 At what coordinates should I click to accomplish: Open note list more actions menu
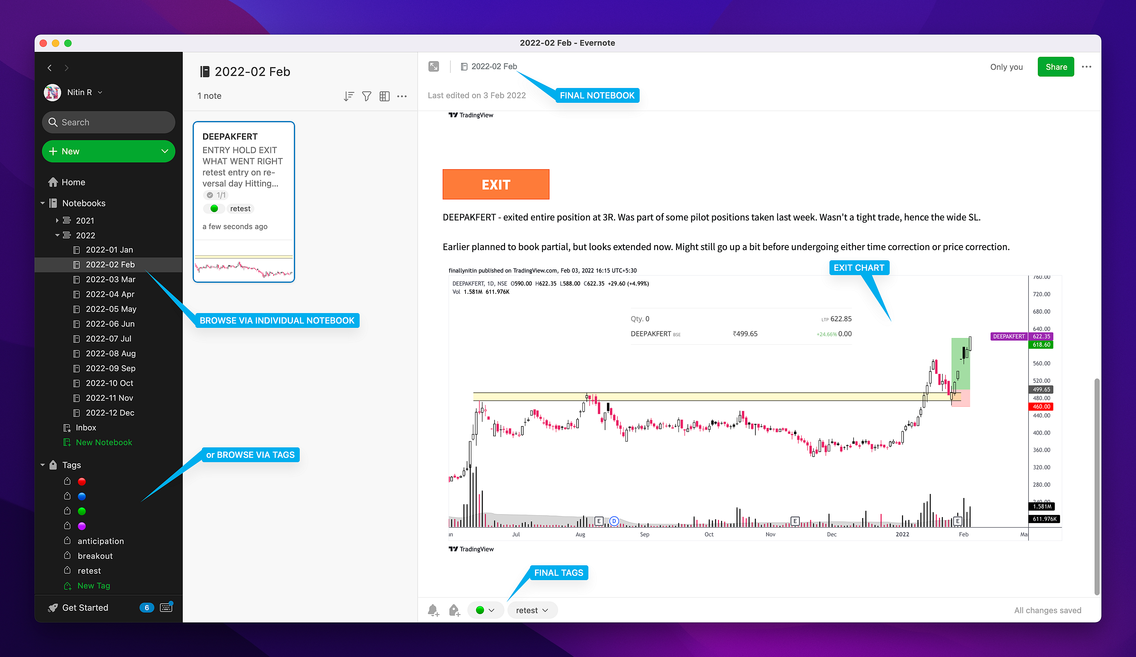[x=402, y=96]
